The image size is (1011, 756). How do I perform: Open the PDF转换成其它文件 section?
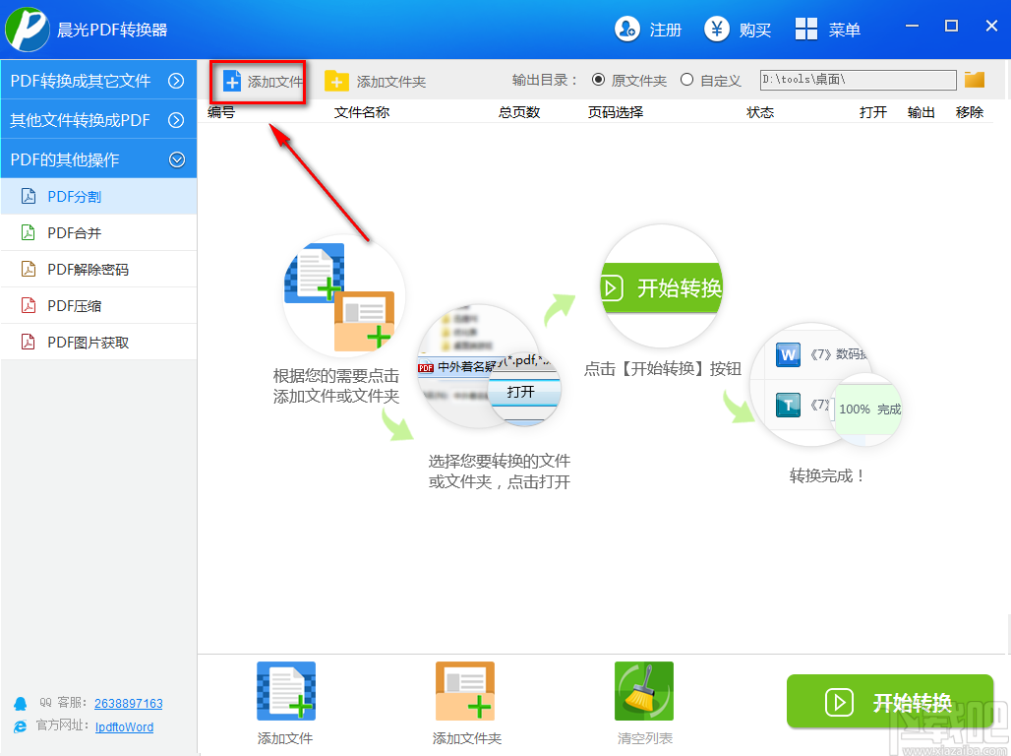pos(98,80)
